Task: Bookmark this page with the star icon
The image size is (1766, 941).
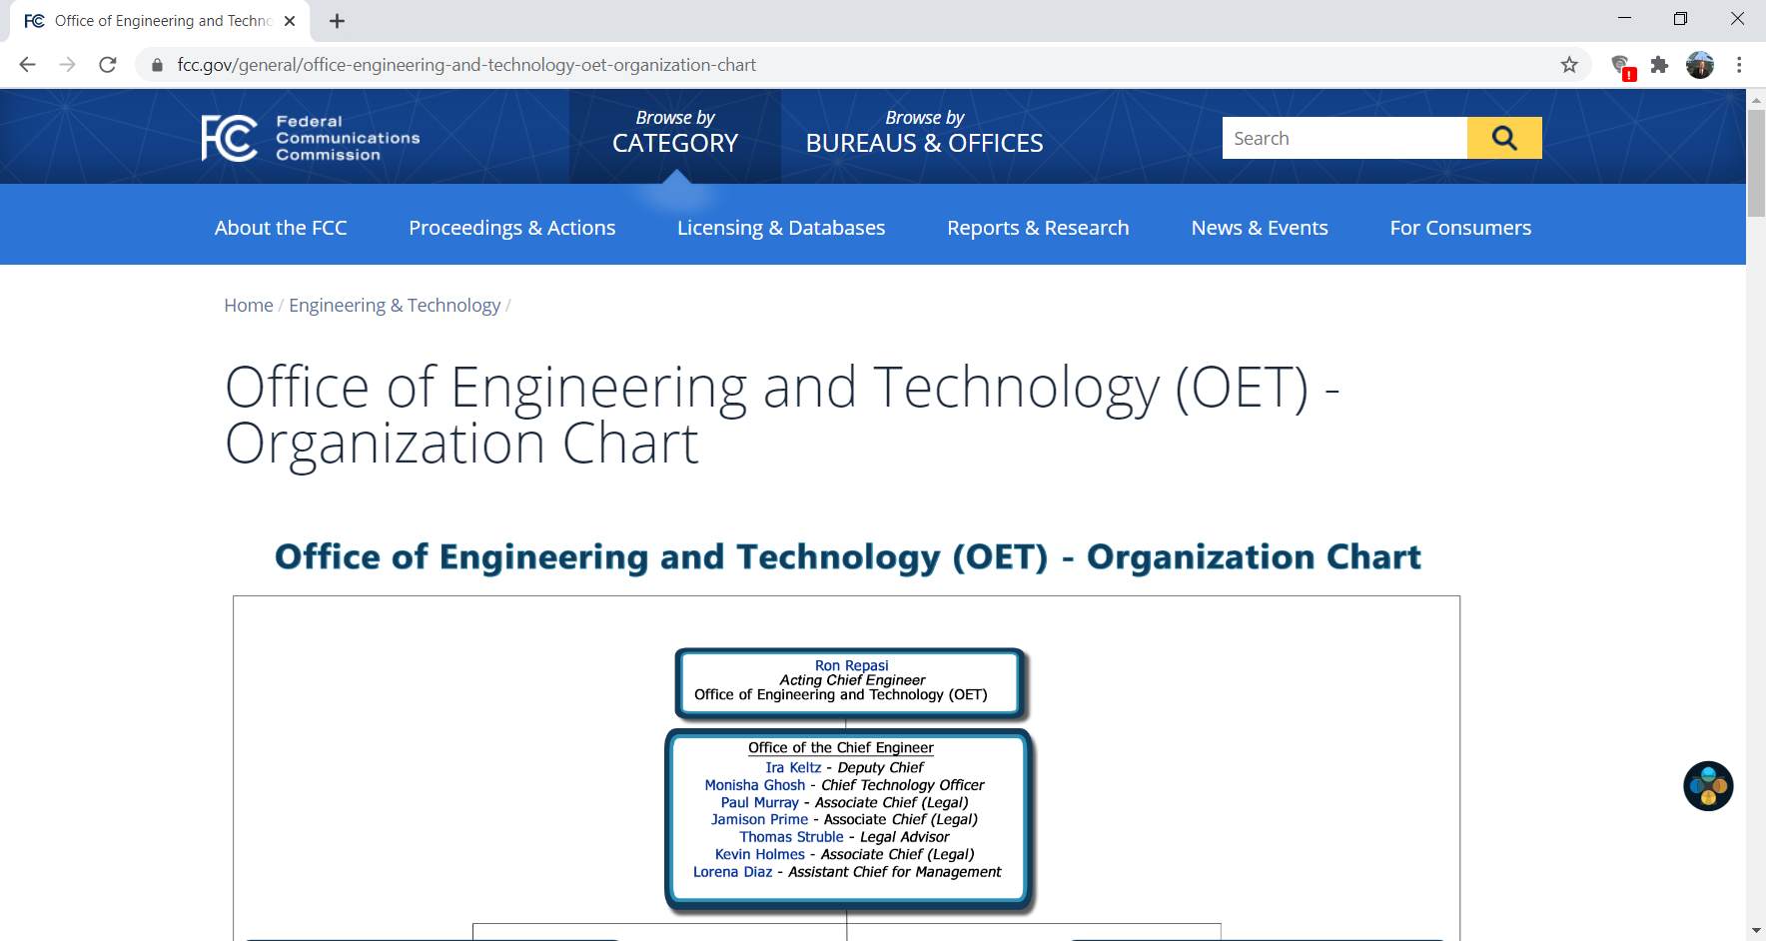Action: point(1569,65)
